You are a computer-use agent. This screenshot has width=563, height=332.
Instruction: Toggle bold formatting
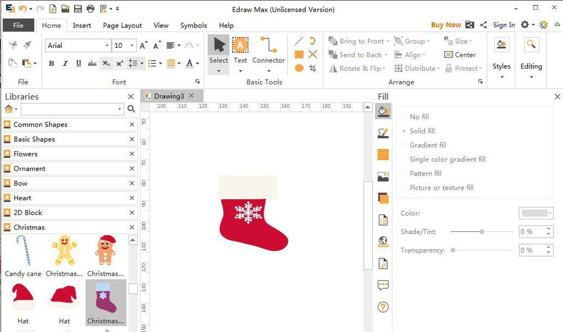pyautogui.click(x=51, y=64)
